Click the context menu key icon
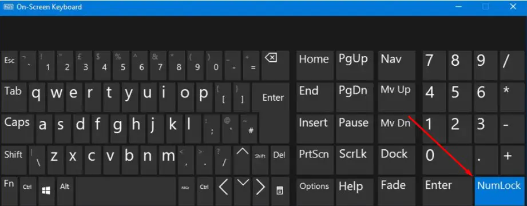 click(279, 191)
